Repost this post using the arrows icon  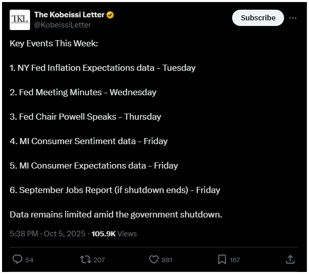85,260
